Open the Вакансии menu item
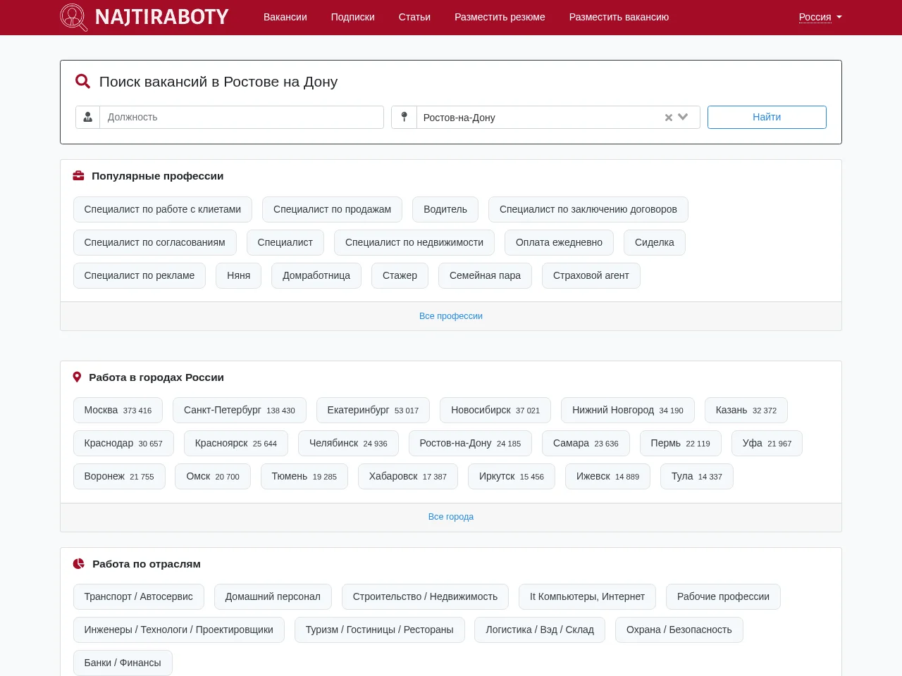 tap(285, 17)
